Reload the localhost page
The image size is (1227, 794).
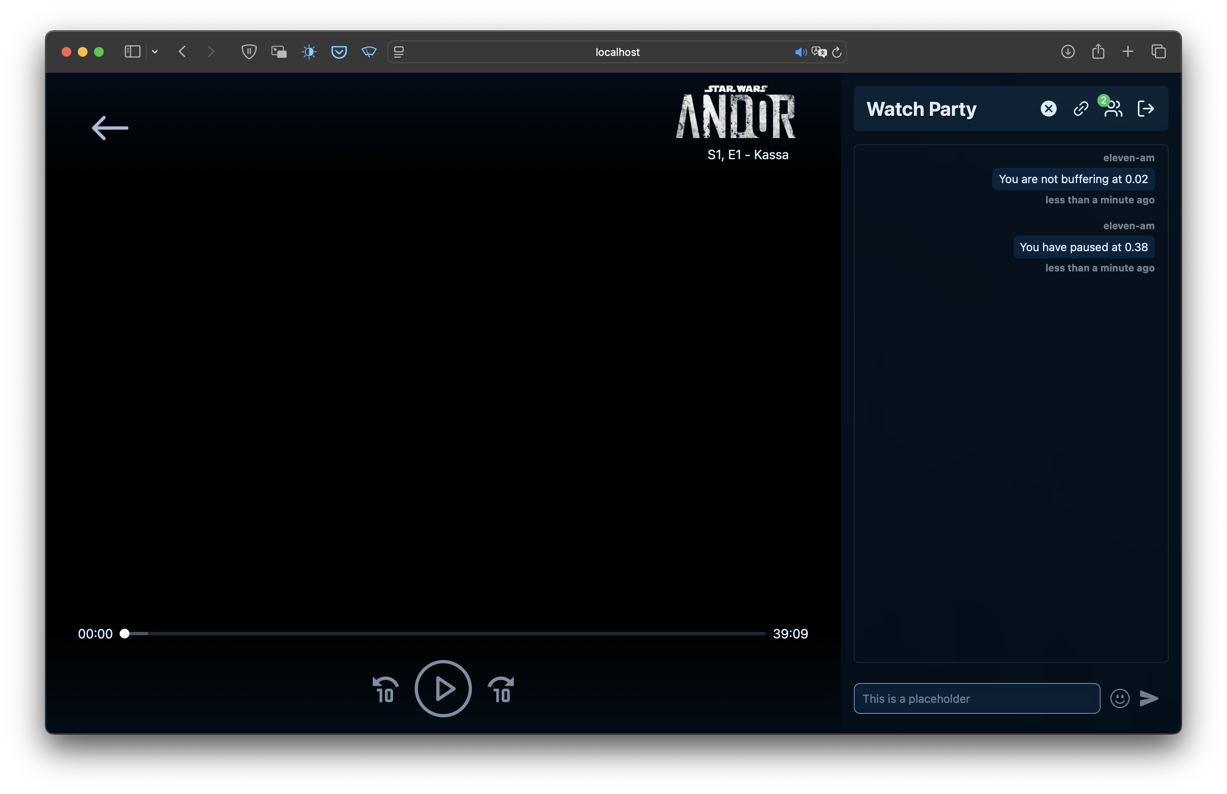tap(837, 52)
